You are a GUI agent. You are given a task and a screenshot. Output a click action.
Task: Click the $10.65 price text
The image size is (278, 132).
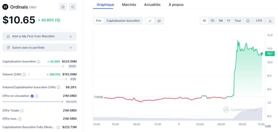[x=19, y=20]
